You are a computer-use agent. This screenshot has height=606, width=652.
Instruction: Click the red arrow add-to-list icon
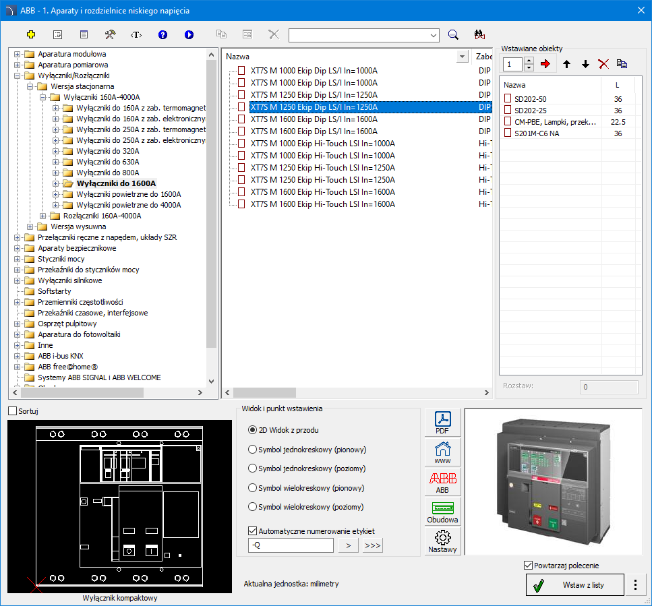545,64
